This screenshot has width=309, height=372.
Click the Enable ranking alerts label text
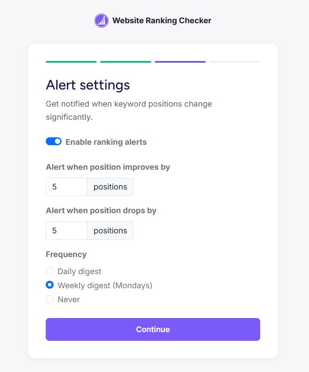click(x=106, y=142)
